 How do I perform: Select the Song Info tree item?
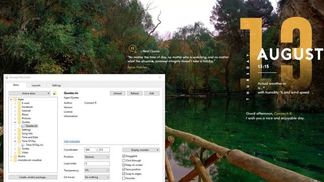[27, 133]
